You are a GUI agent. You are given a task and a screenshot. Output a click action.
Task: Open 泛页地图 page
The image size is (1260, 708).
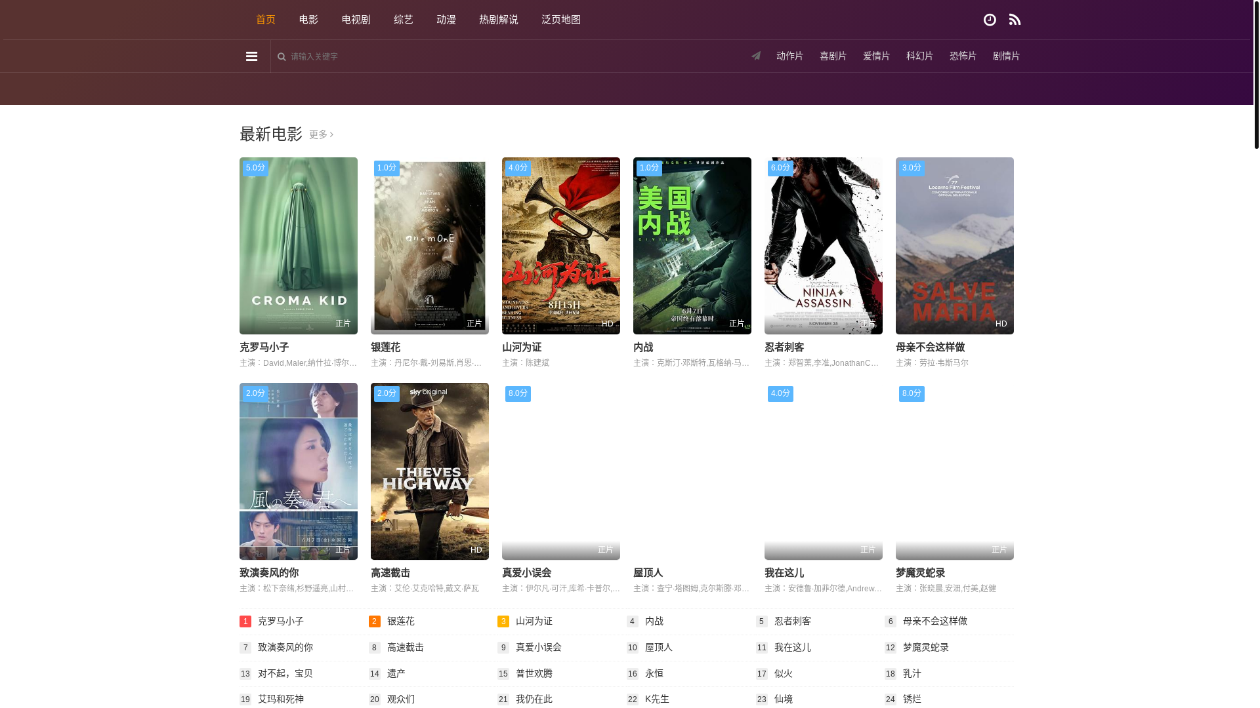[561, 20]
